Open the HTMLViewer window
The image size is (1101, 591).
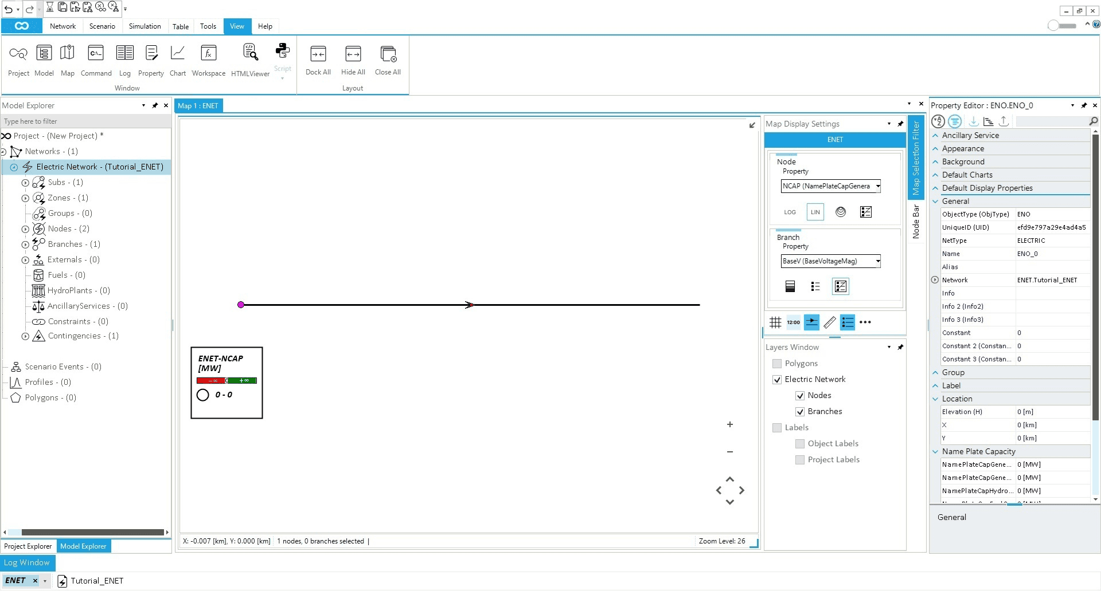point(250,60)
